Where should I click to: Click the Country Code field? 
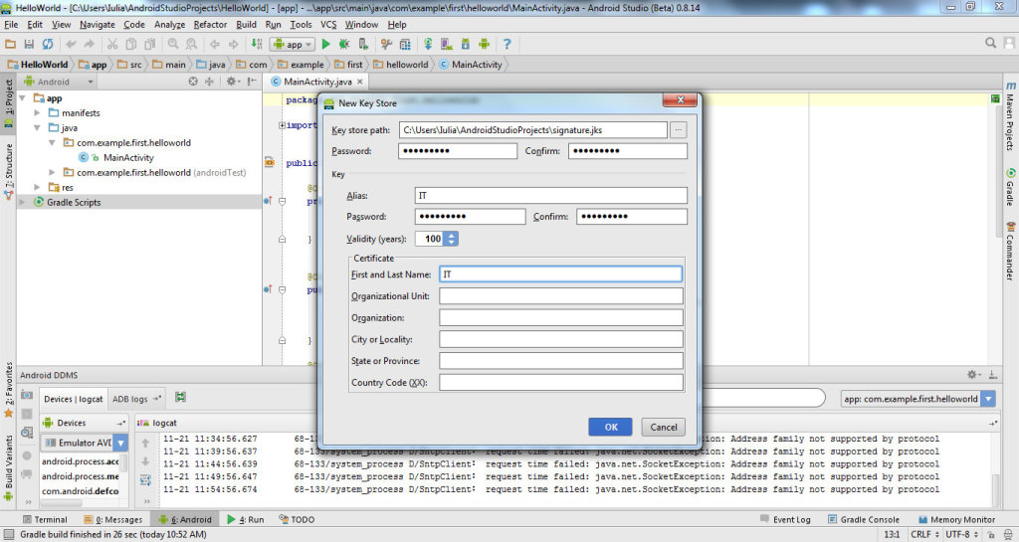point(561,382)
